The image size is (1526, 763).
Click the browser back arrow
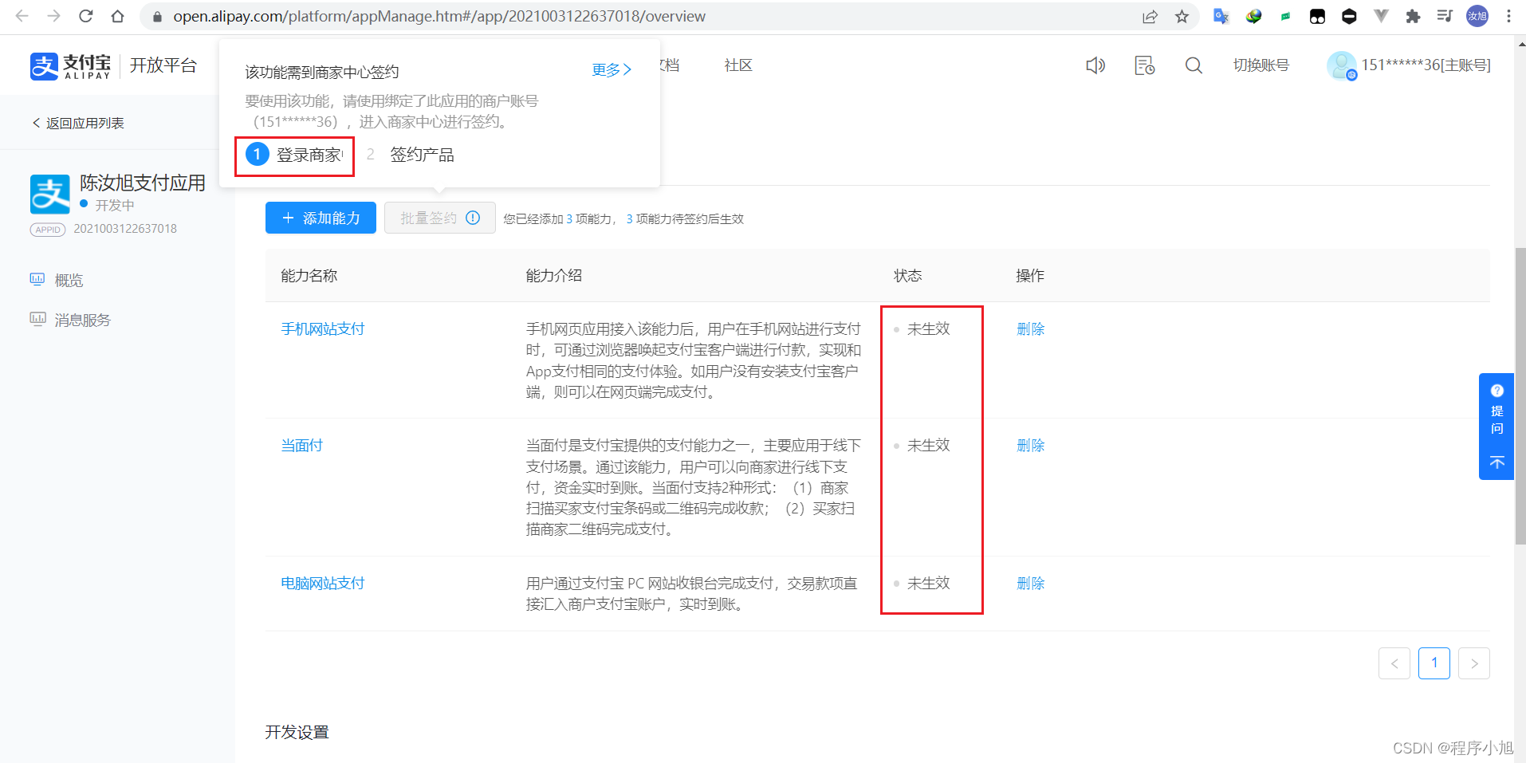[22, 16]
